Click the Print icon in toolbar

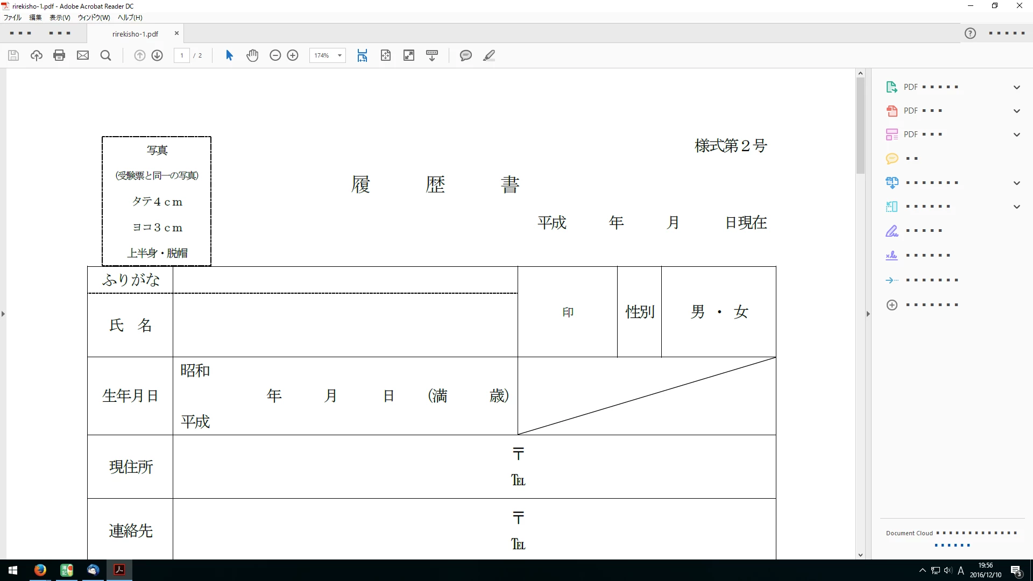click(x=59, y=55)
